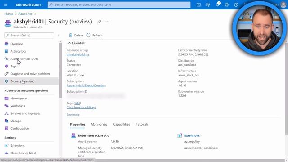
Task: Click the Open Service Mesh icon
Action: click(6, 153)
